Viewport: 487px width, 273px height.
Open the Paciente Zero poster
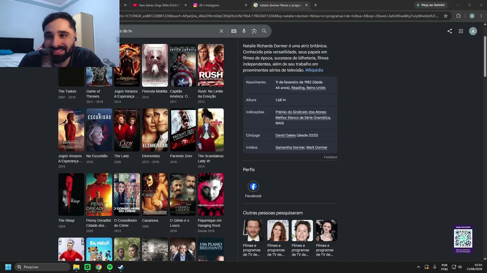tap(183, 130)
